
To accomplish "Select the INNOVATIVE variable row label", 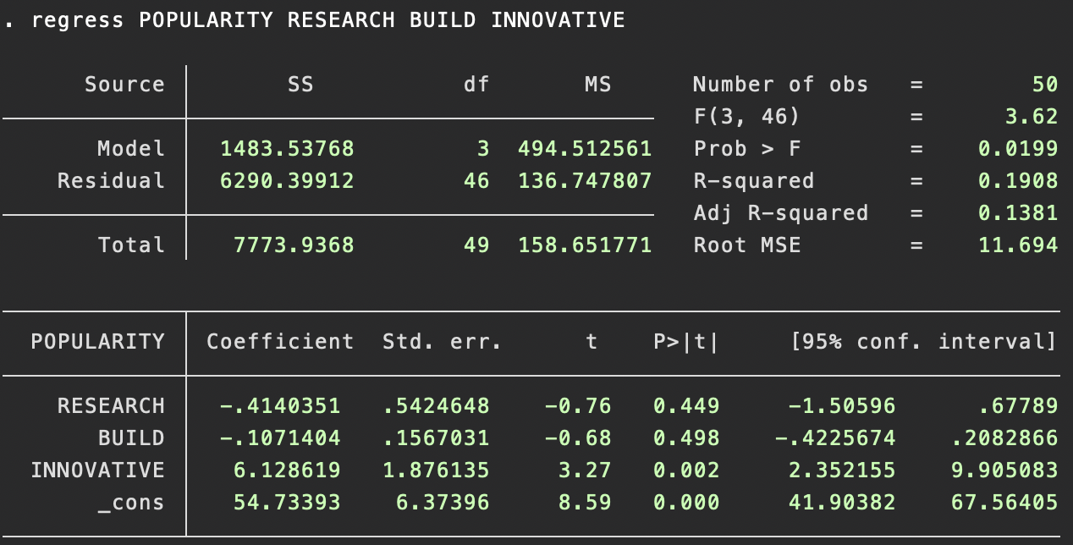I will coord(97,471).
